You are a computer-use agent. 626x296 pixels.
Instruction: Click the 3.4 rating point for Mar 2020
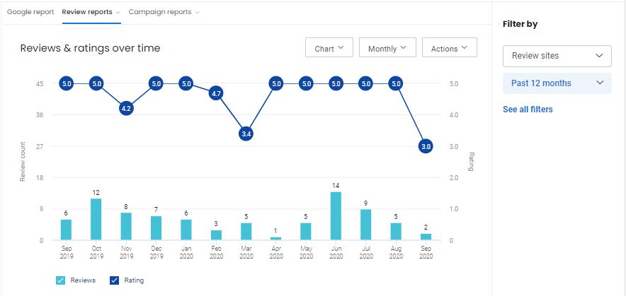[246, 134]
